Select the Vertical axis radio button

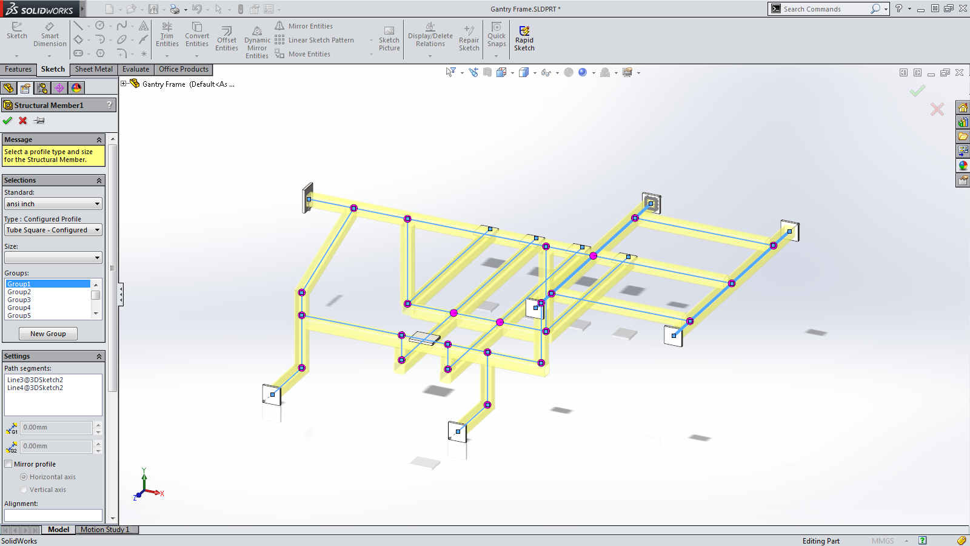(x=24, y=490)
